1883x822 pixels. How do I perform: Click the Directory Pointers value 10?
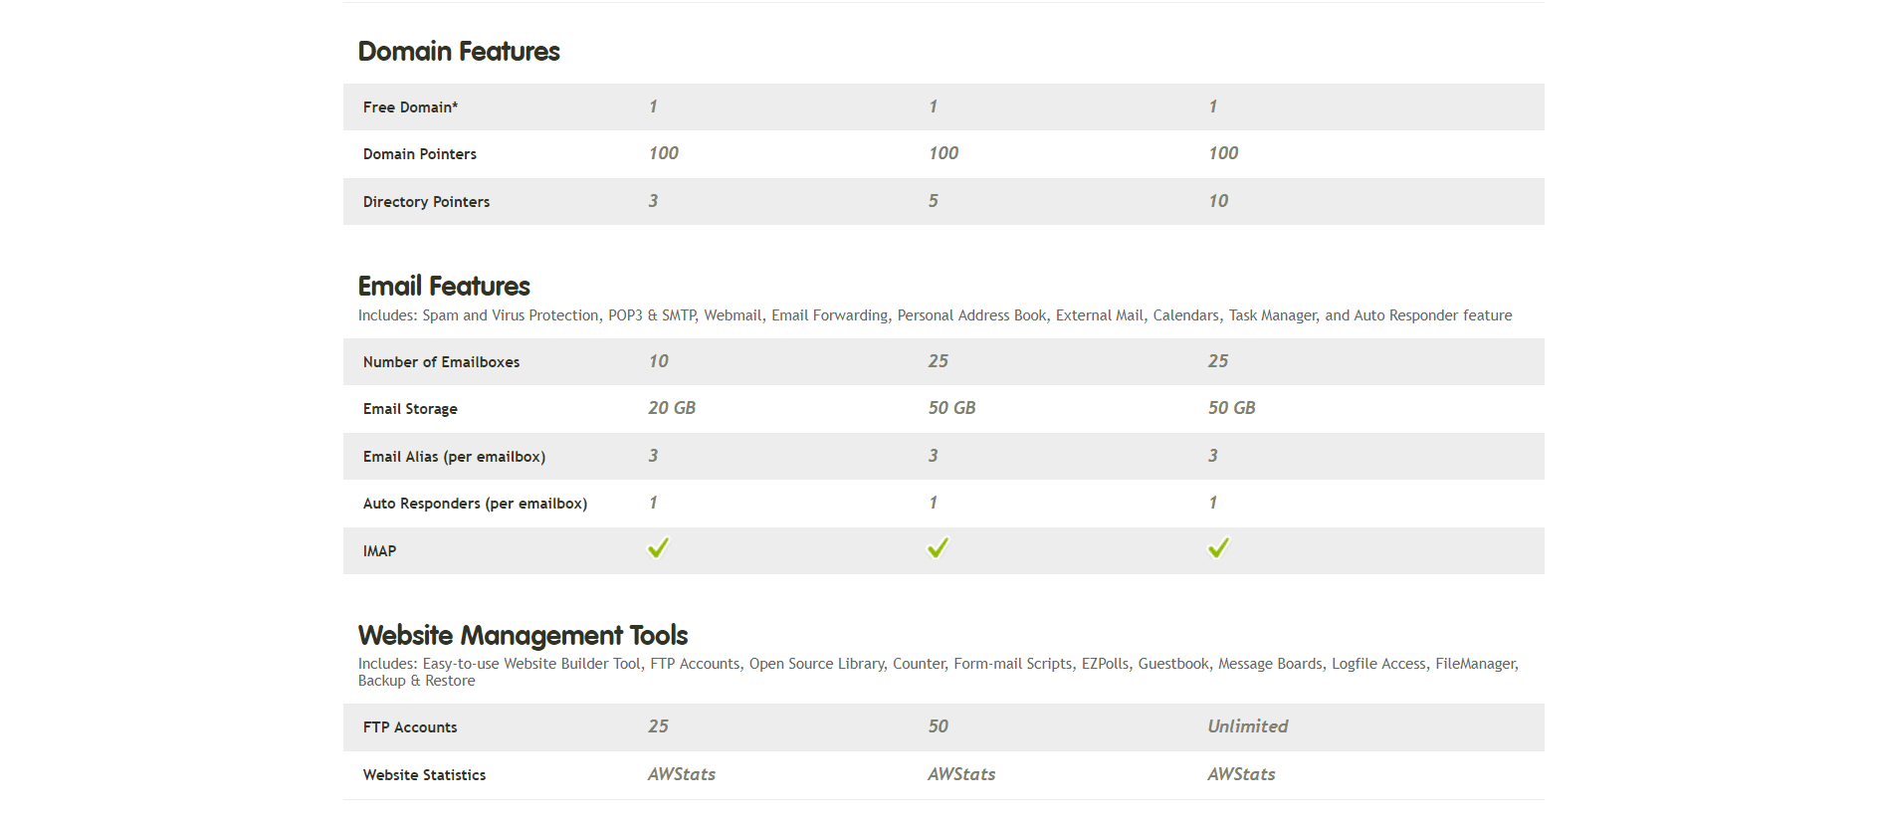[x=1218, y=201]
